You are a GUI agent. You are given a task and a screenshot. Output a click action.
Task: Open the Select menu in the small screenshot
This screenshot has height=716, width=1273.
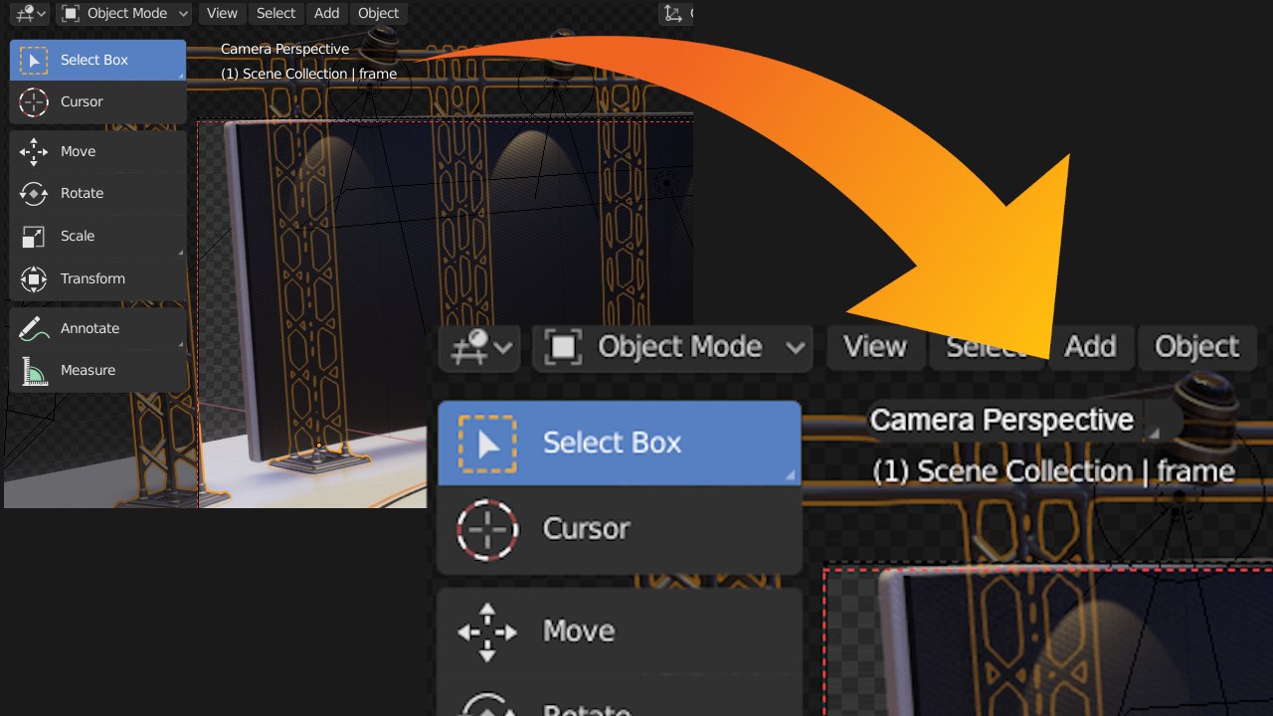point(275,13)
